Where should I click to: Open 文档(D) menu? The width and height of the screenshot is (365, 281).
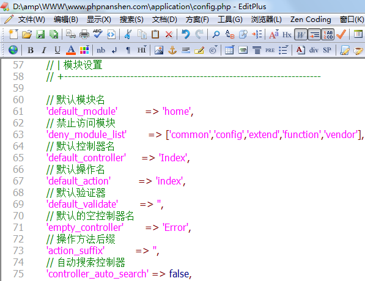164,20
